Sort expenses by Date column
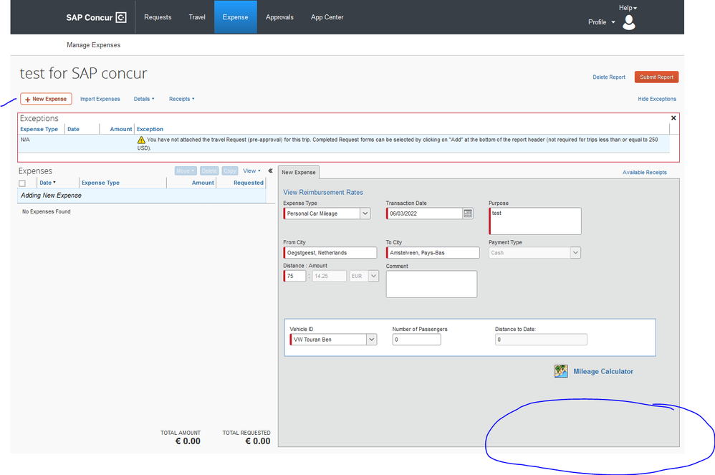 pyautogui.click(x=47, y=183)
